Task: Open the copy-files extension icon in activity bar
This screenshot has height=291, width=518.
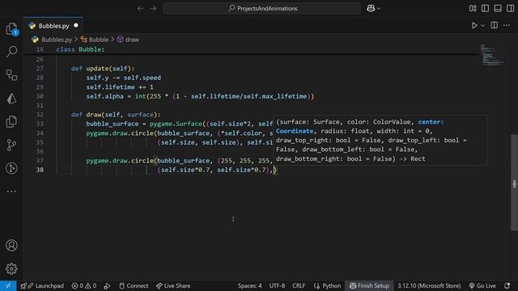Action: 11,122
